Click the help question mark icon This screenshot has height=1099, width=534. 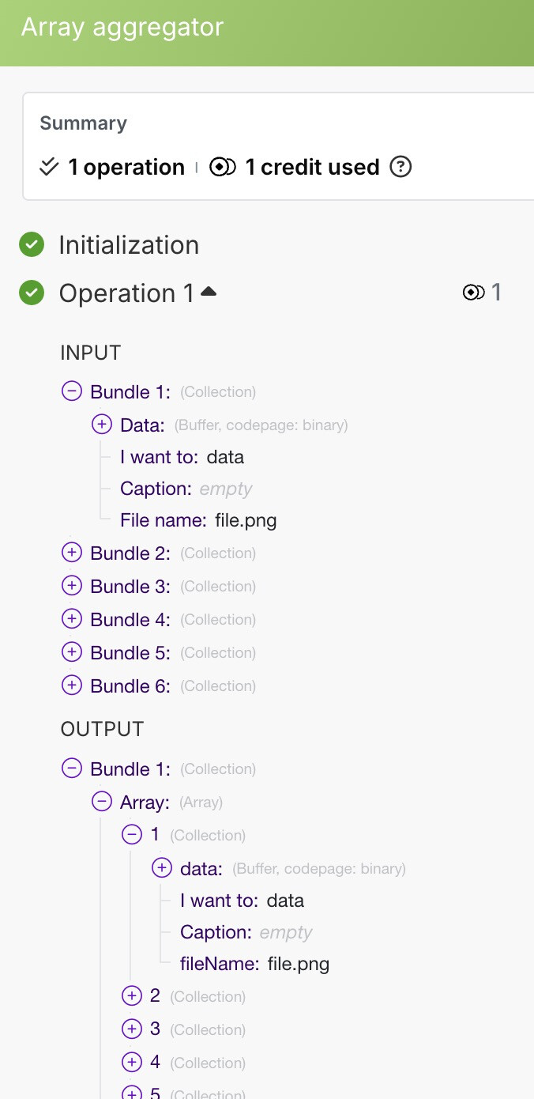coord(401,167)
